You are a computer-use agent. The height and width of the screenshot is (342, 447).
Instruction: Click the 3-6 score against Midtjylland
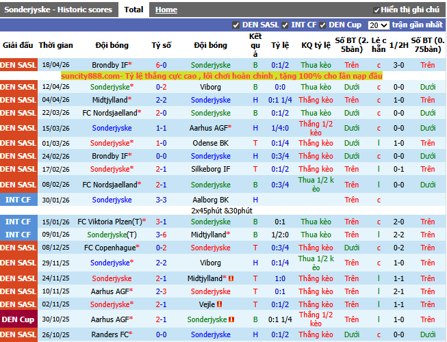(161, 235)
